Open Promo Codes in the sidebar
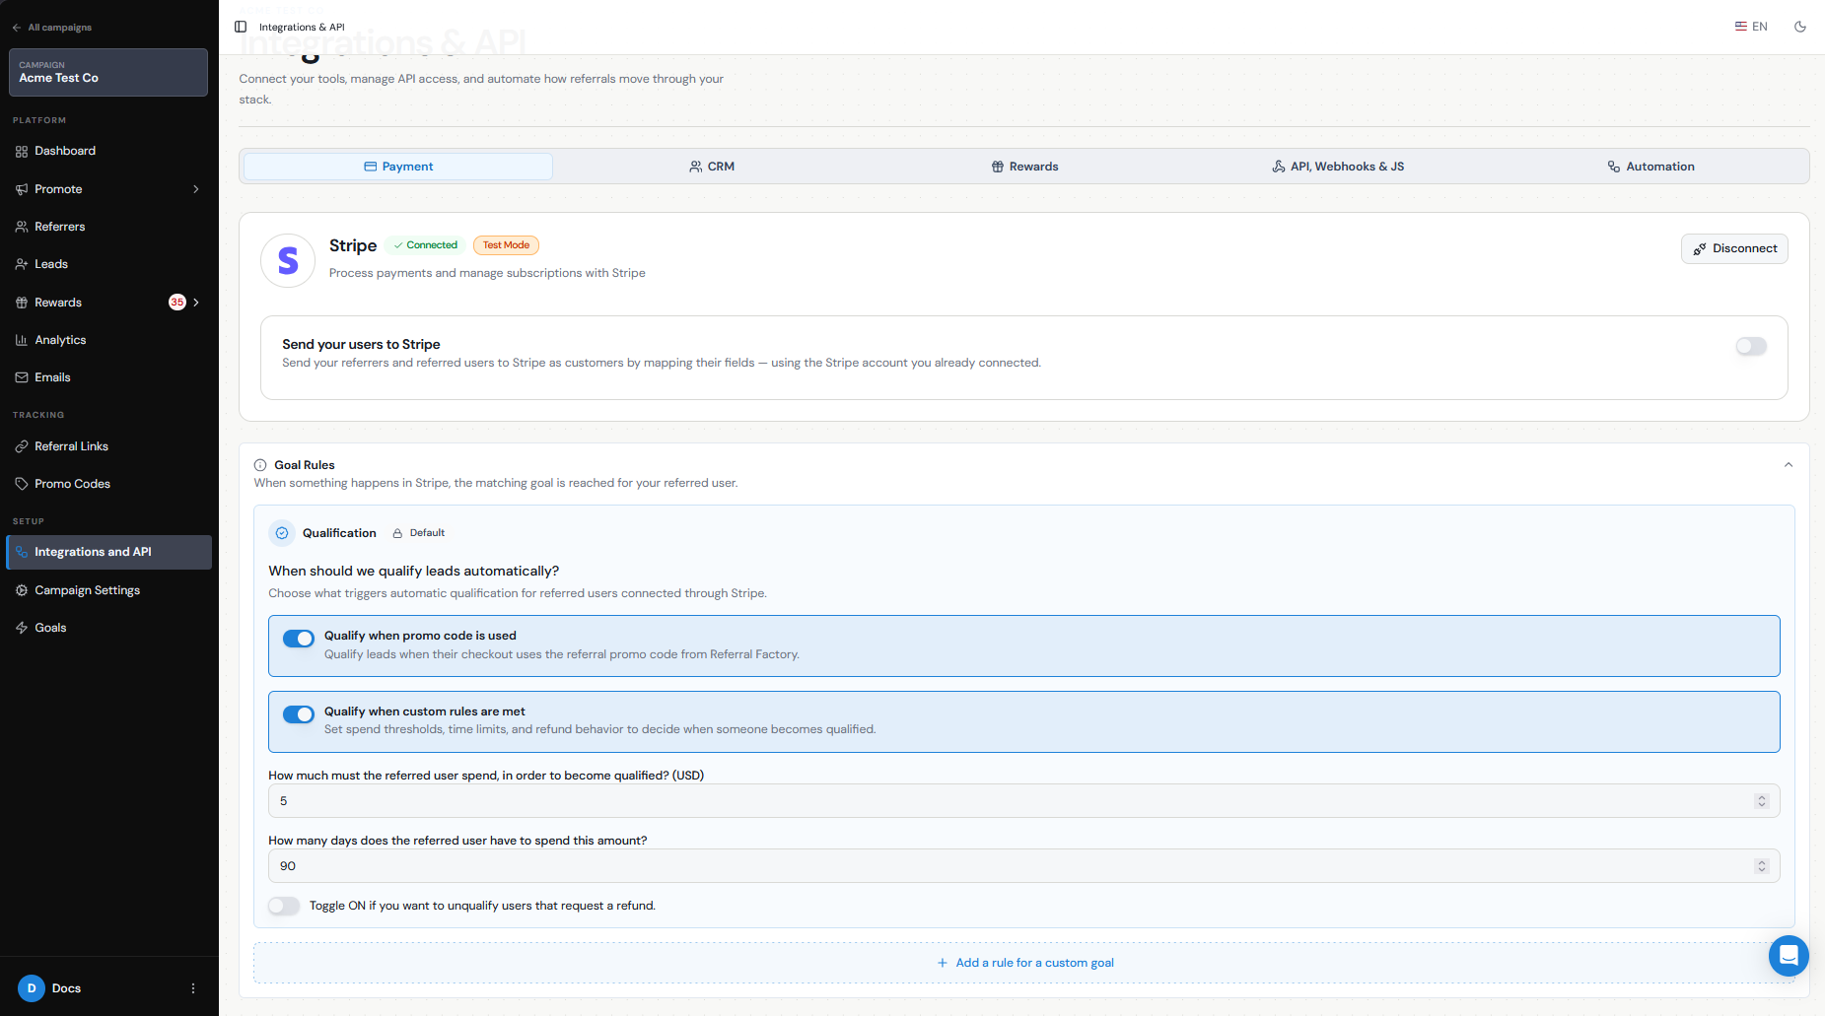Screen dimensions: 1825x1016 click(108, 484)
